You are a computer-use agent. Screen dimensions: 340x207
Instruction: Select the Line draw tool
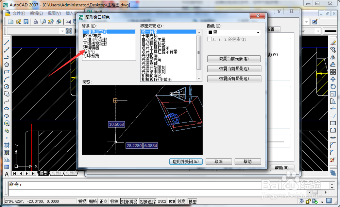pos(7,42)
